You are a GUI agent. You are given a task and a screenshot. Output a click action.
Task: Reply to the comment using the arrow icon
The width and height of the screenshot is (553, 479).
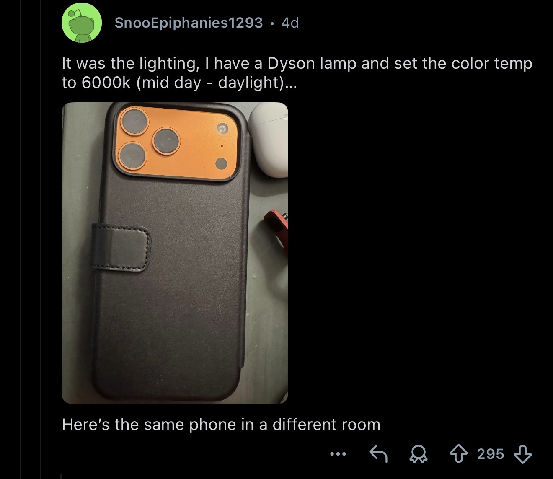point(378,453)
